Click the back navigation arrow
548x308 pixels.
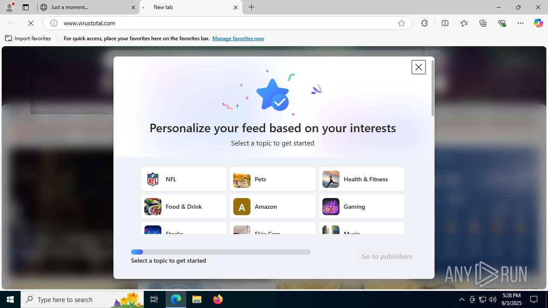[12, 23]
